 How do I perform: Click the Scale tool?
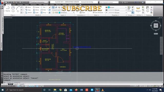[36, 13]
